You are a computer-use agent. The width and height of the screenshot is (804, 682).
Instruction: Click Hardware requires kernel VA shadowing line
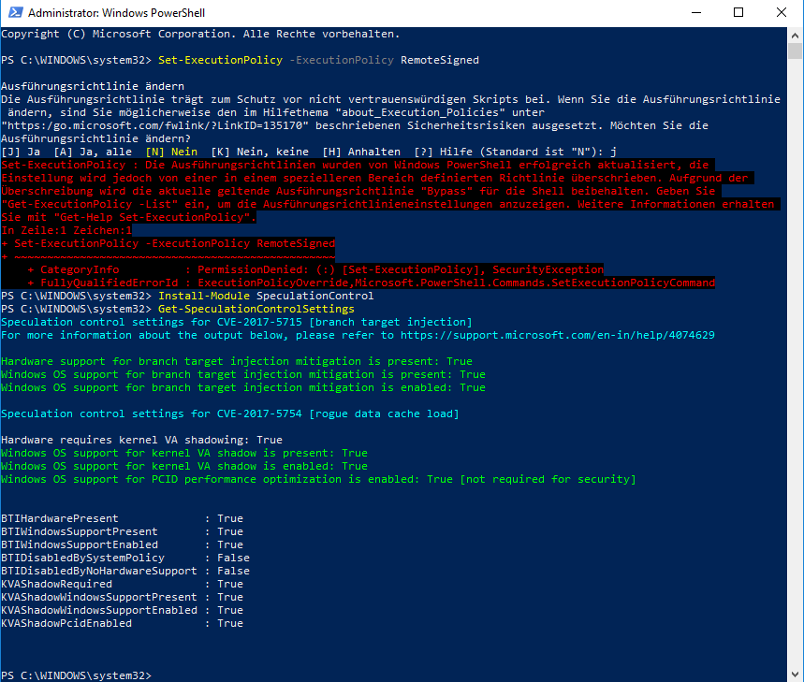[141, 440]
